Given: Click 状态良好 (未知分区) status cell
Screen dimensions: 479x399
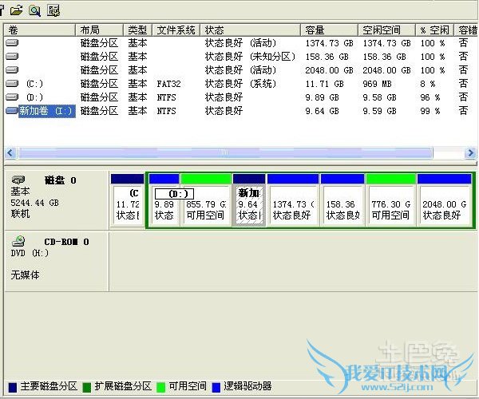Looking at the screenshot, I should click(250, 57).
